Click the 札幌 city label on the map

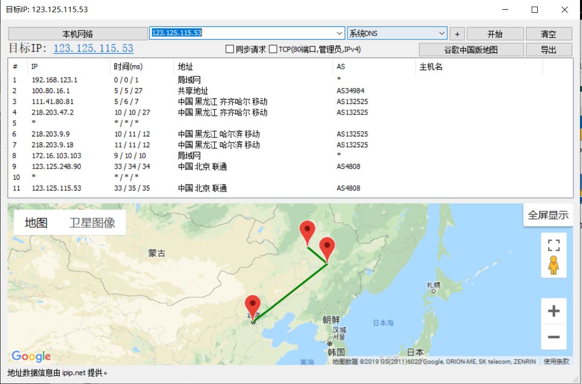433,285
